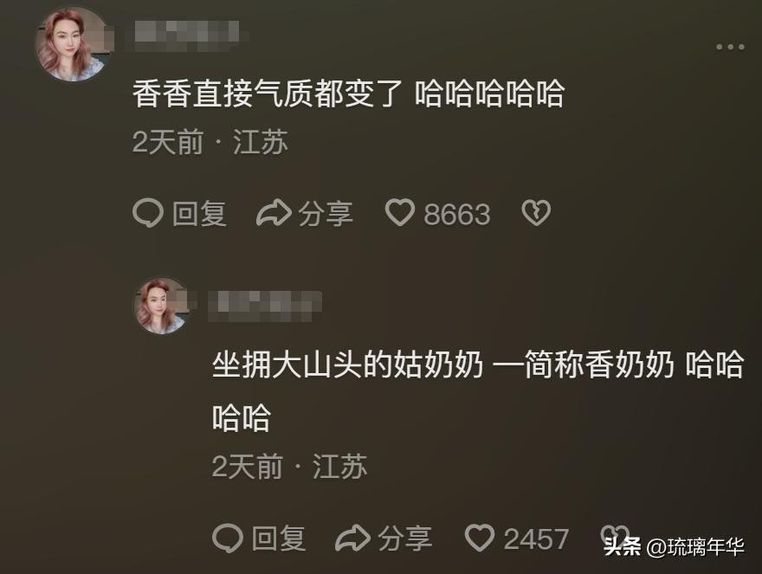Open the reply commenter's profile avatar
This screenshot has width=762, height=574.
tap(162, 306)
